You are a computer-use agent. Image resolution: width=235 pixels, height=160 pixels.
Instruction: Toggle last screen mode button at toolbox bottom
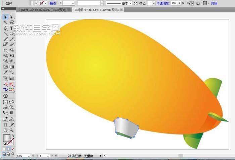click(x=13, y=154)
